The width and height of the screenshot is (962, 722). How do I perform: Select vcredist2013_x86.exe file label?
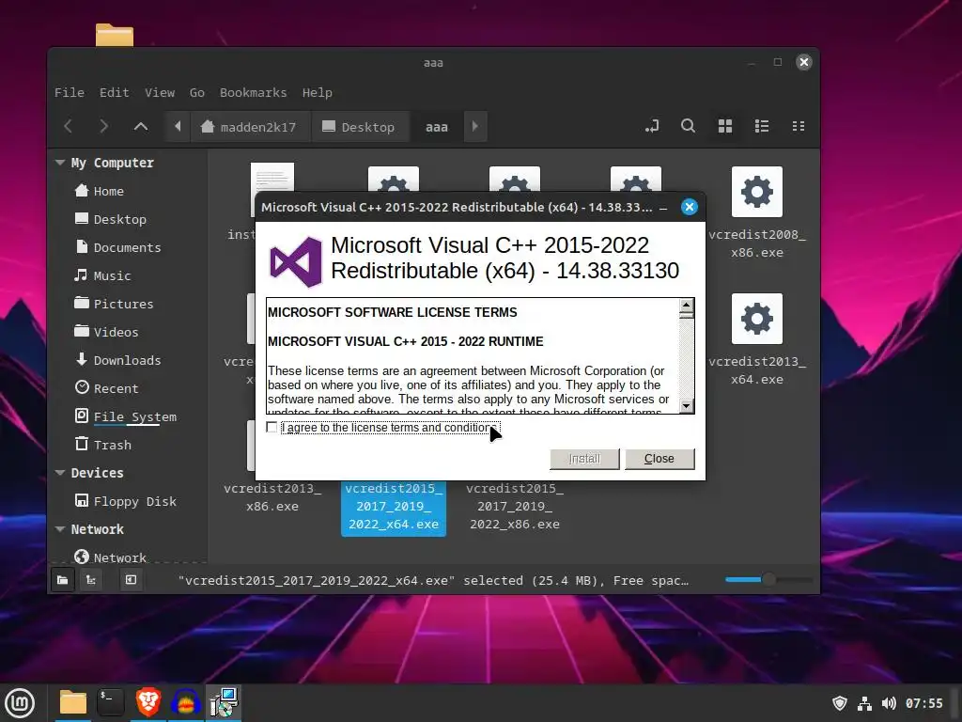[x=272, y=497]
